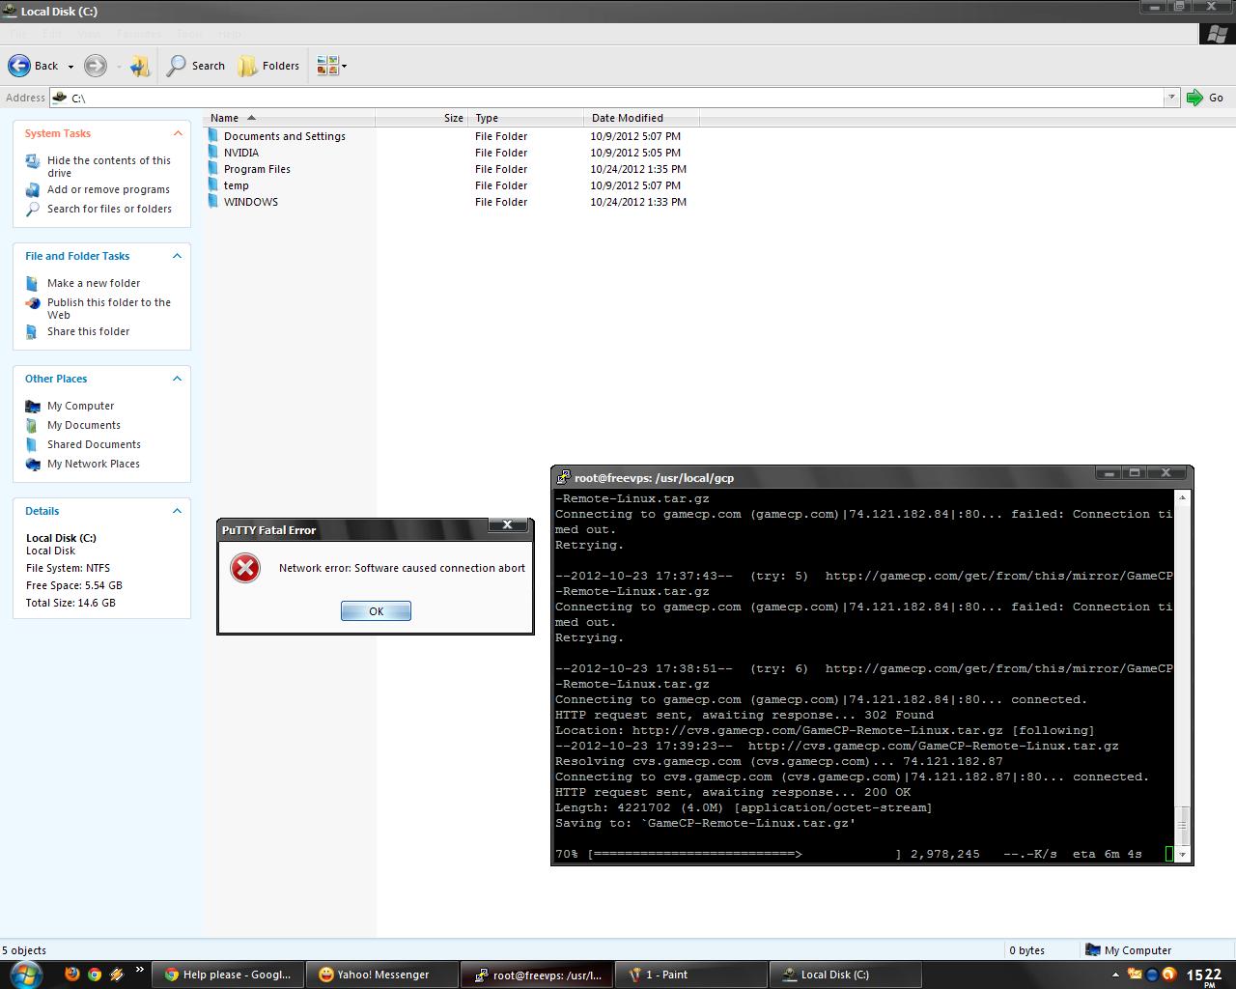Open the address bar dropdown arrow
Screen dimensions: 1236x989
(x=1171, y=98)
